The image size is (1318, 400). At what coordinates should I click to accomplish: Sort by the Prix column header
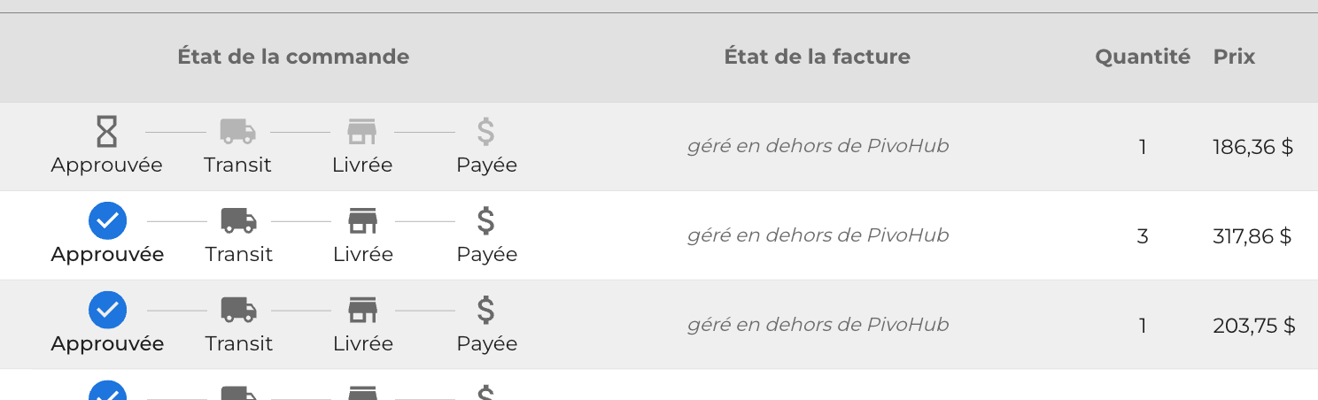[x=1234, y=57]
